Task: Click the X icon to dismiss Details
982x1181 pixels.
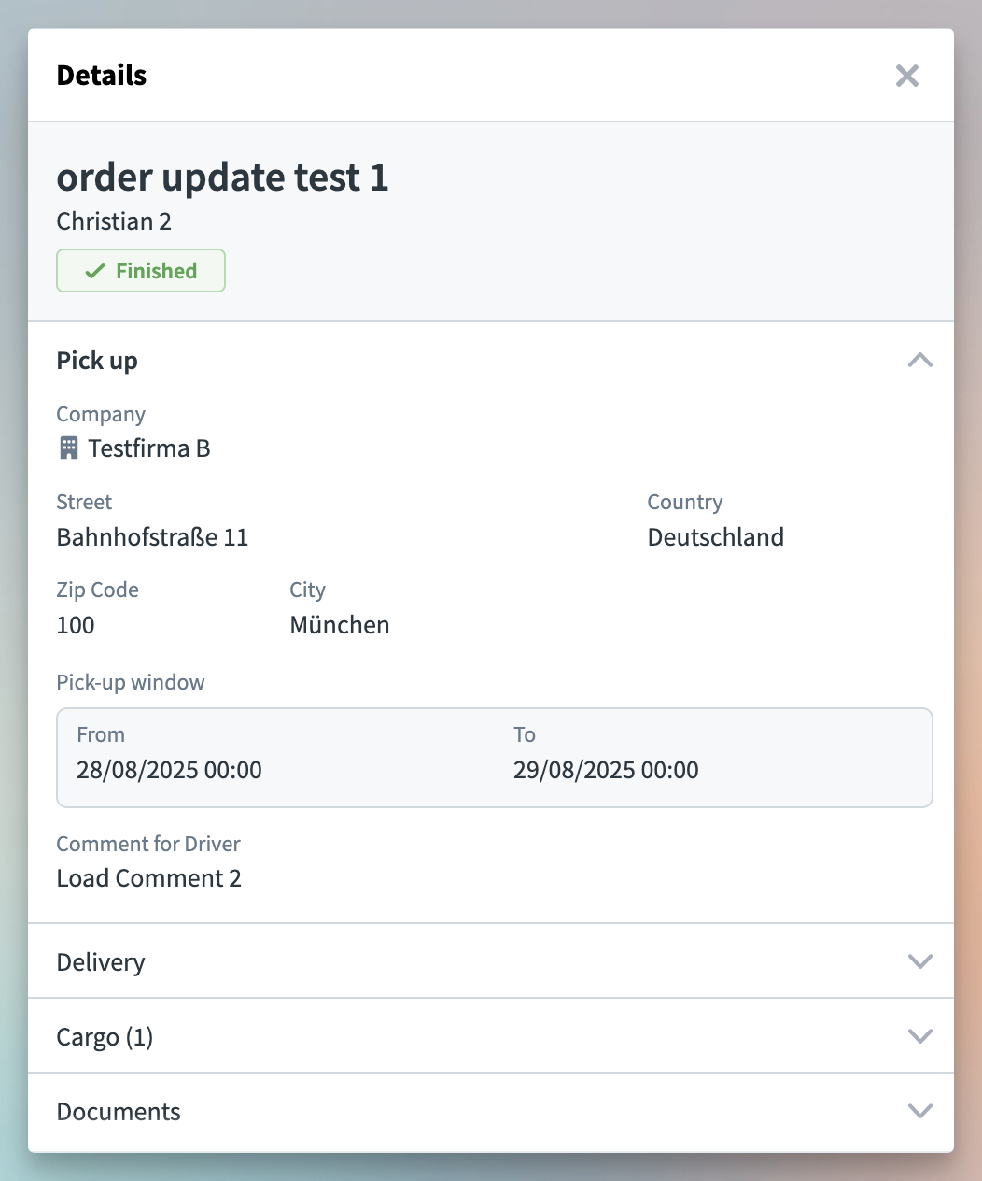Action: coord(906,76)
